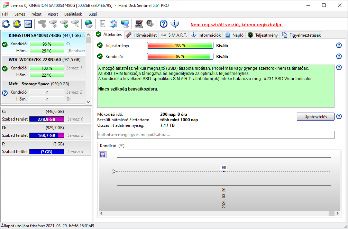Click the notepad report toolbar icon
The image size is (348, 229).
[x=102, y=24]
